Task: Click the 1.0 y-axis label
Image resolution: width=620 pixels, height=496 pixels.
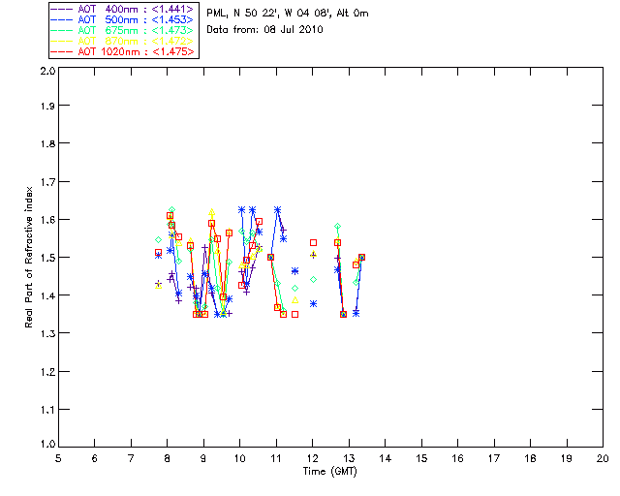Action: click(47, 444)
